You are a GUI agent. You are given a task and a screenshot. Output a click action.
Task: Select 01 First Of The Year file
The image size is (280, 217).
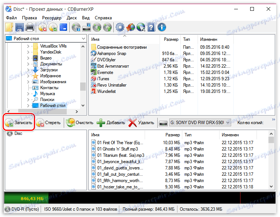120,143
